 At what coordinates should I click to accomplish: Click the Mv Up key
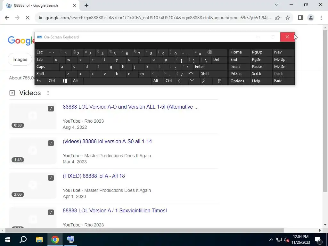point(283,60)
